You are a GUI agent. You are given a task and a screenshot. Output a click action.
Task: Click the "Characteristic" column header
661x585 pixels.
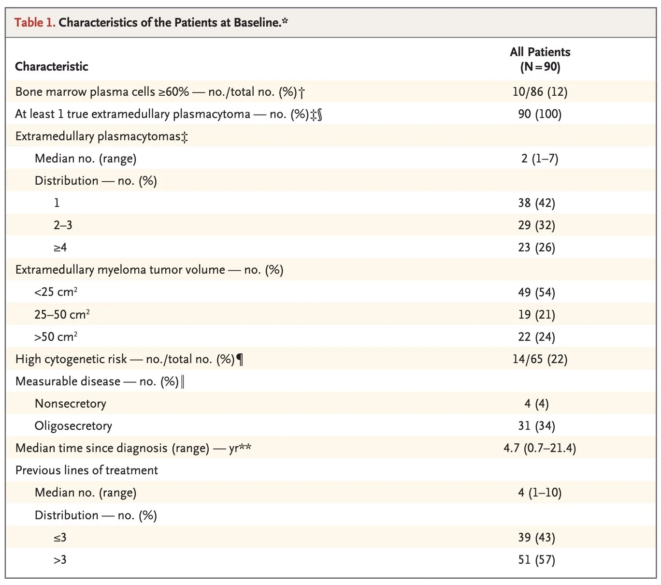pos(52,67)
